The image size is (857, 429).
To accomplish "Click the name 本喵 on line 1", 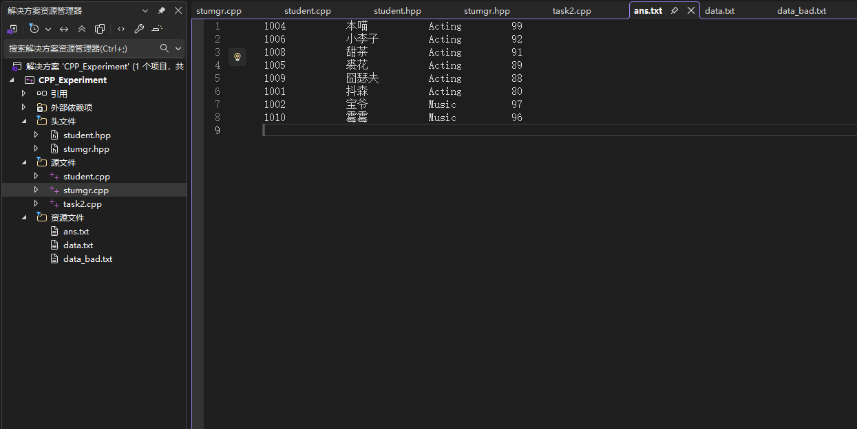I will [357, 26].
